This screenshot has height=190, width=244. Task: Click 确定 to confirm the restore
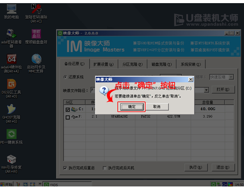132,107
